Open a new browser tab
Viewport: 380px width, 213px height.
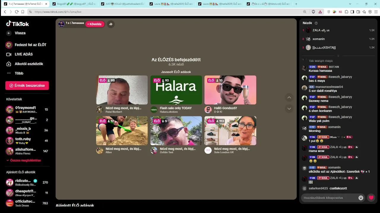coord(296,4)
